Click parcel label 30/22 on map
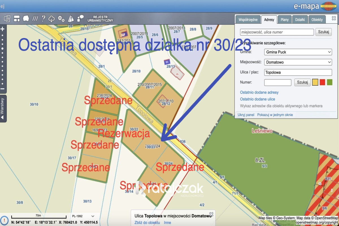Image resolution: width=339 pixels, height=226 pixels. (x=134, y=129)
